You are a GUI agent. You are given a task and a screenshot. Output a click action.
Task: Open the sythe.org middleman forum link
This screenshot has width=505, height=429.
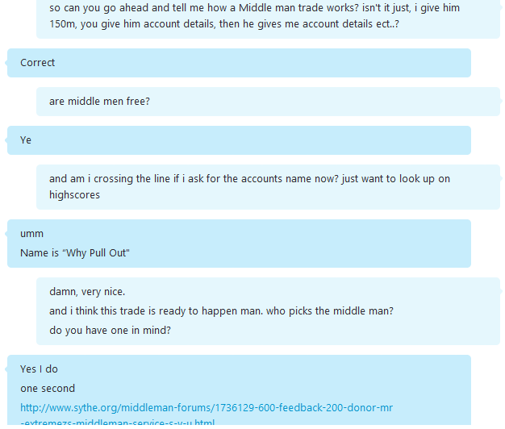207,408
